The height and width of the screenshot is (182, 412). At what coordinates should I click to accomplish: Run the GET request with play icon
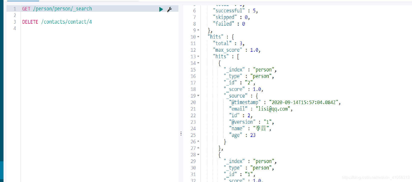click(x=161, y=9)
